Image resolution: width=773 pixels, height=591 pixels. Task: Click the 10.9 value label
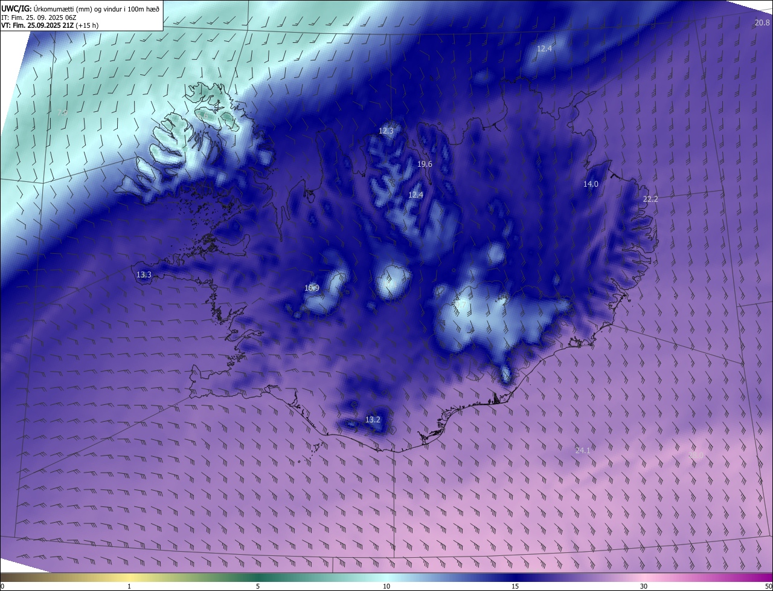[312, 288]
